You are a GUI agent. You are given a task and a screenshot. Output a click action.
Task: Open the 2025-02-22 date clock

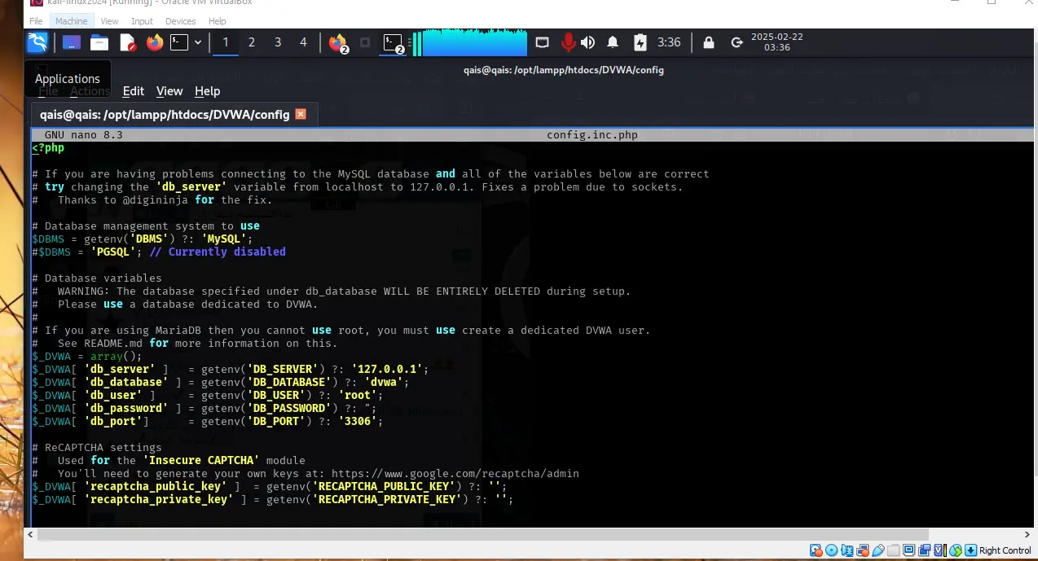776,42
